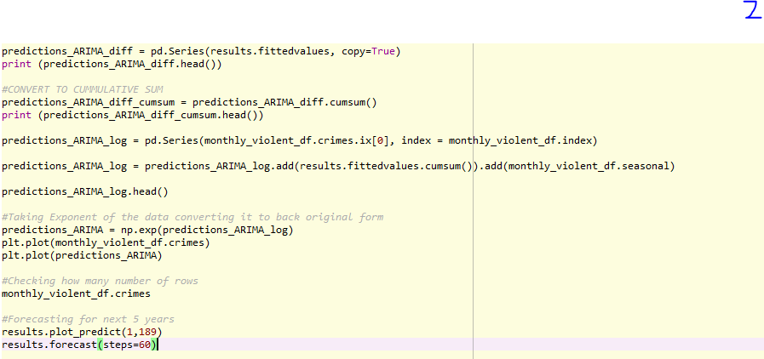Click the line 'print (predictions_ARIMA_diff_cumsum.head())'
The height and width of the screenshot is (359, 764).
pyautogui.click(x=133, y=116)
